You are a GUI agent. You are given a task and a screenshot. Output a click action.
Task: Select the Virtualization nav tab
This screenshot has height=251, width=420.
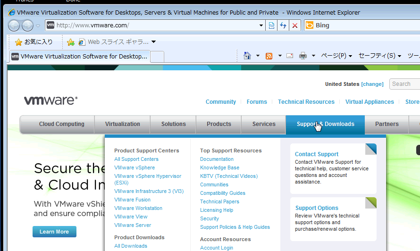tap(122, 124)
